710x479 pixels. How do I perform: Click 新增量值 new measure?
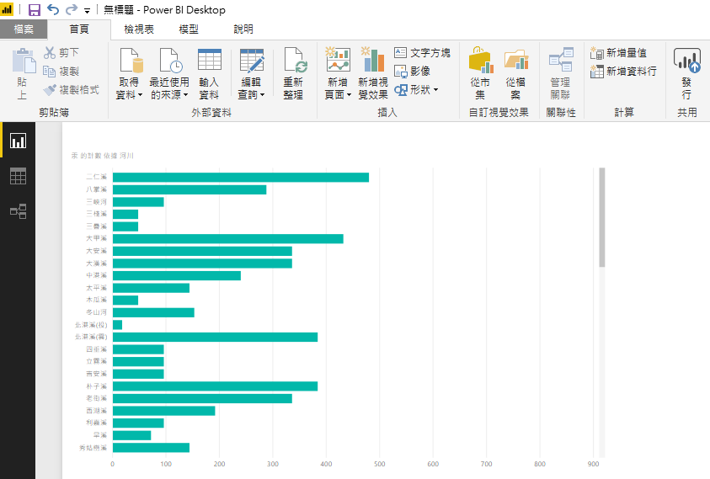(618, 53)
